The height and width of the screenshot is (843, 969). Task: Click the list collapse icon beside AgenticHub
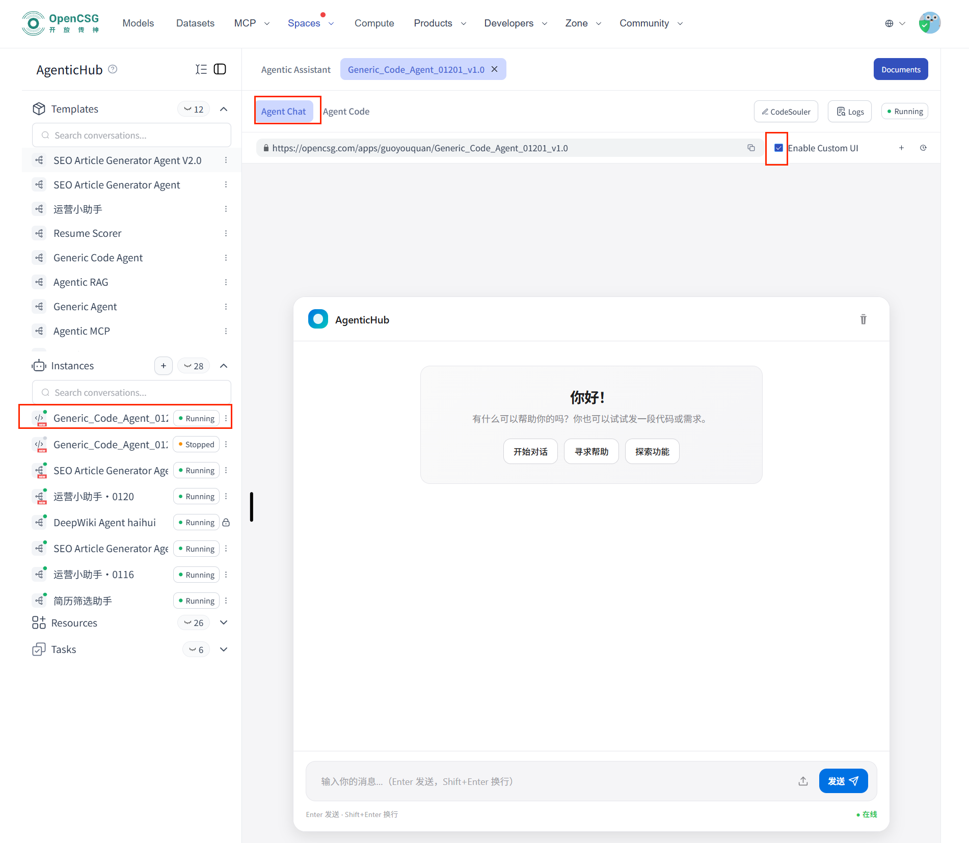coord(201,69)
